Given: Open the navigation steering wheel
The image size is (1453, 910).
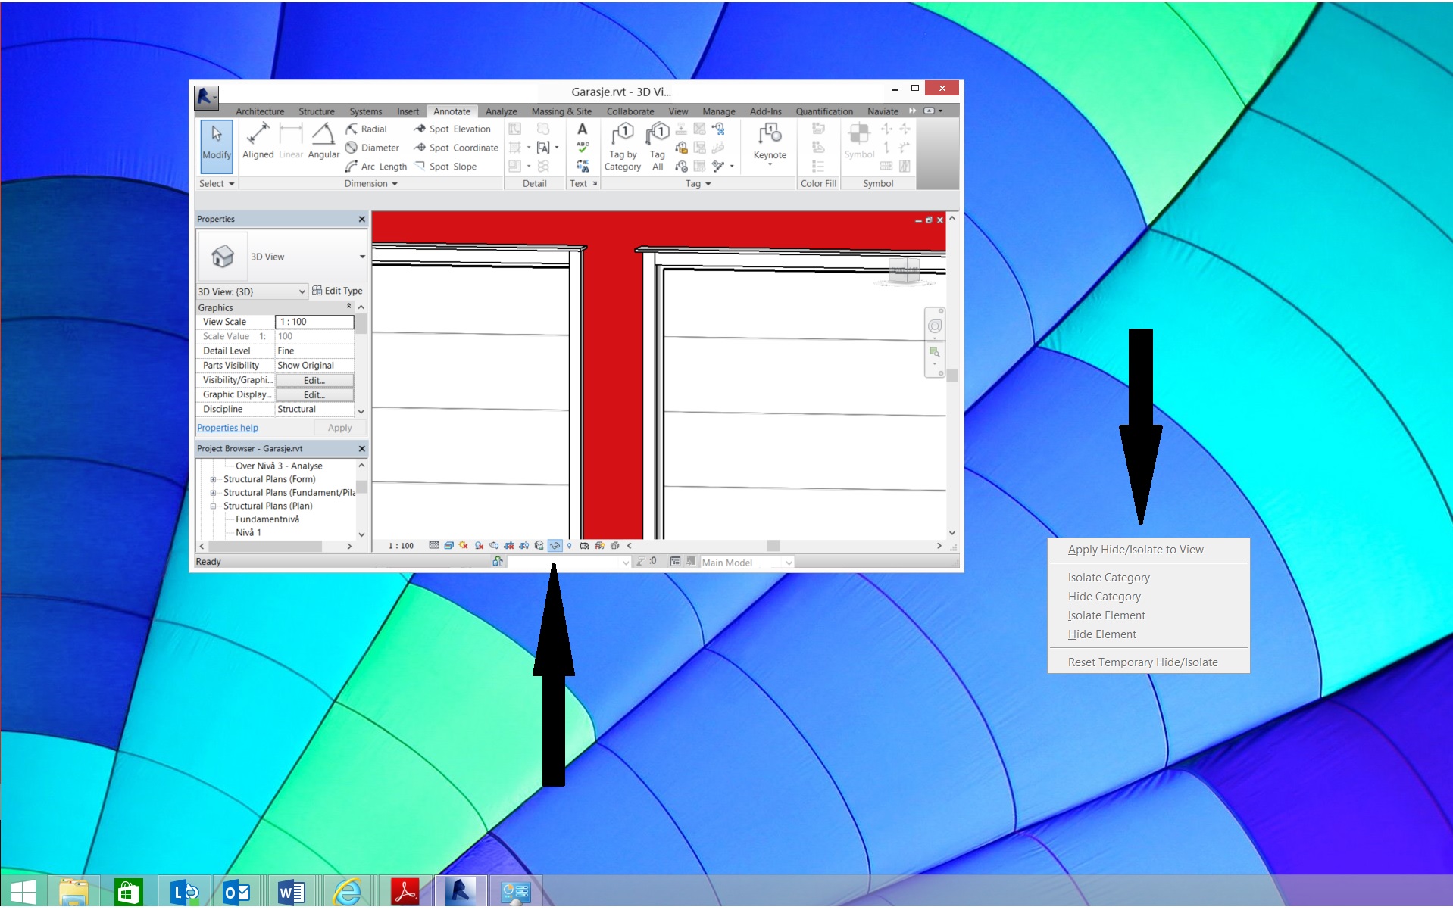Looking at the screenshot, I should (935, 326).
